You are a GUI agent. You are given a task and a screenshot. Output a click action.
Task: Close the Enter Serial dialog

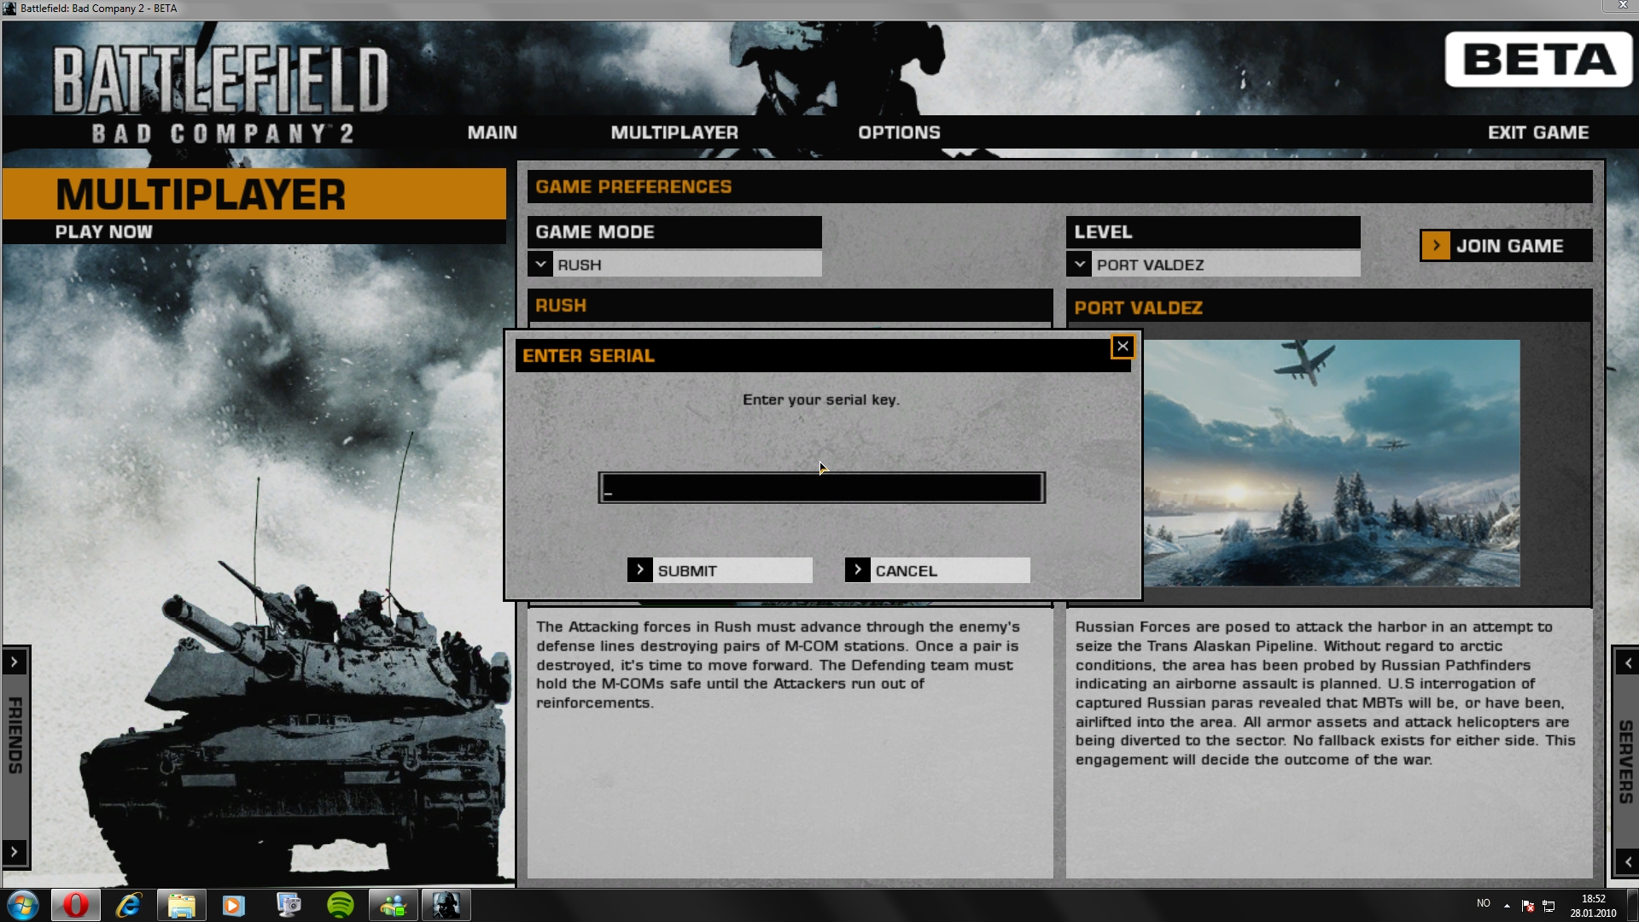(x=1123, y=346)
